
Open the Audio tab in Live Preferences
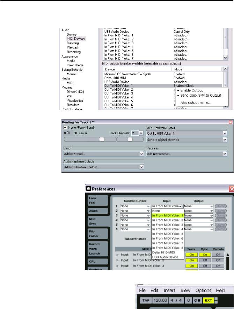pos(98,211)
